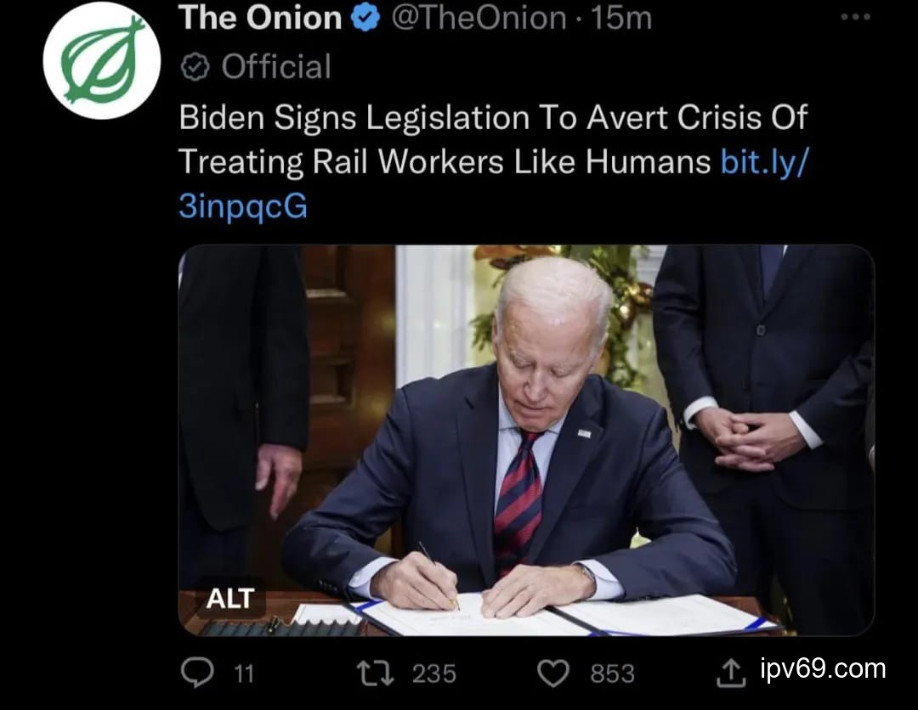Viewport: 918px width, 710px height.
Task: Open the attached Biden signing photo
Action: click(526, 440)
